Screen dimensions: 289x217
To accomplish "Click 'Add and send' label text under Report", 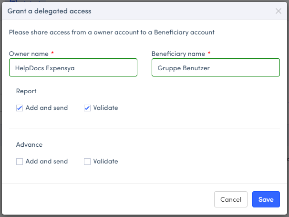I will tap(47, 108).
